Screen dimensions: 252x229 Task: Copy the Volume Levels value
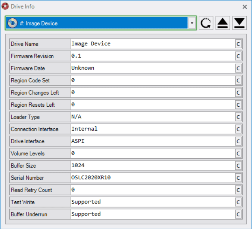pyautogui.click(x=238, y=153)
